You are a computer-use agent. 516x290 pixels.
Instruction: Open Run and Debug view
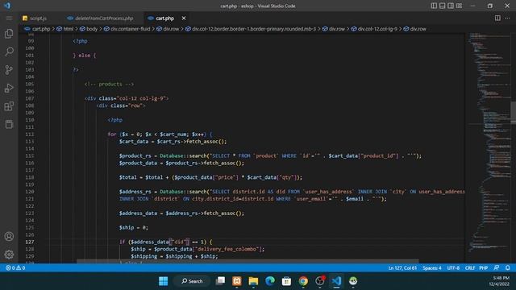click(9, 88)
